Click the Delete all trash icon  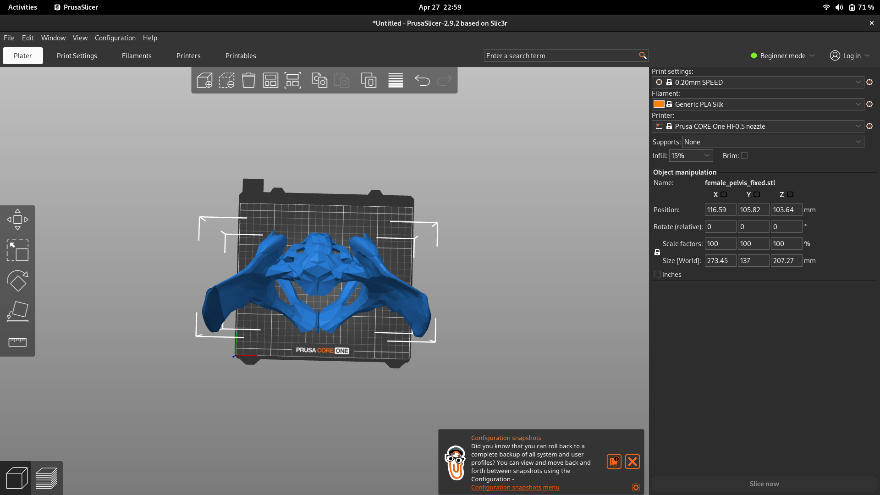(248, 80)
